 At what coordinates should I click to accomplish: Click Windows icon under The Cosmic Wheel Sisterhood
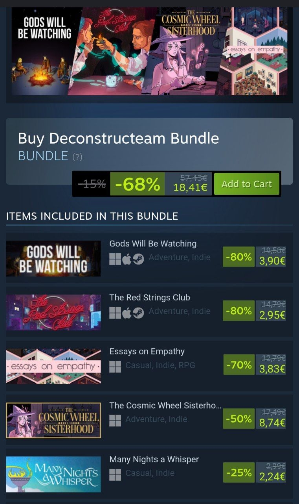click(x=115, y=421)
